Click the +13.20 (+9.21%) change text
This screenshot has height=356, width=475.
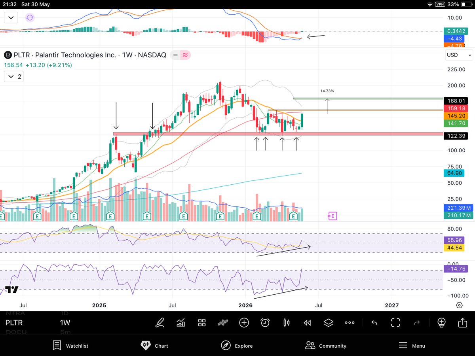pos(49,65)
